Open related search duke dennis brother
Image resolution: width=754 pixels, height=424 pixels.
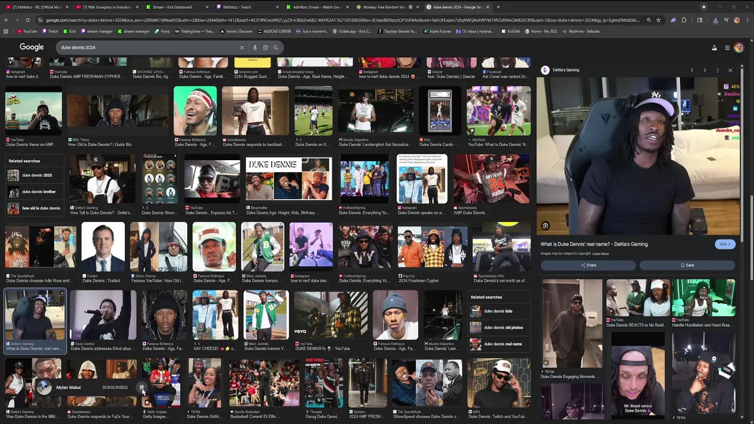[x=34, y=191]
